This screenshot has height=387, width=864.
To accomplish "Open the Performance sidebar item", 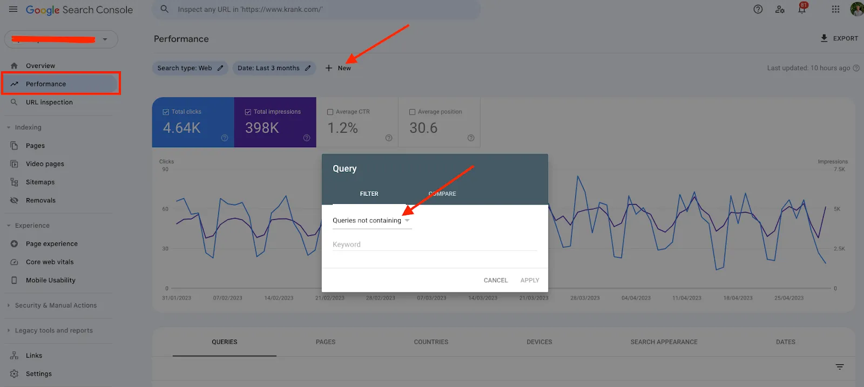I will point(61,84).
